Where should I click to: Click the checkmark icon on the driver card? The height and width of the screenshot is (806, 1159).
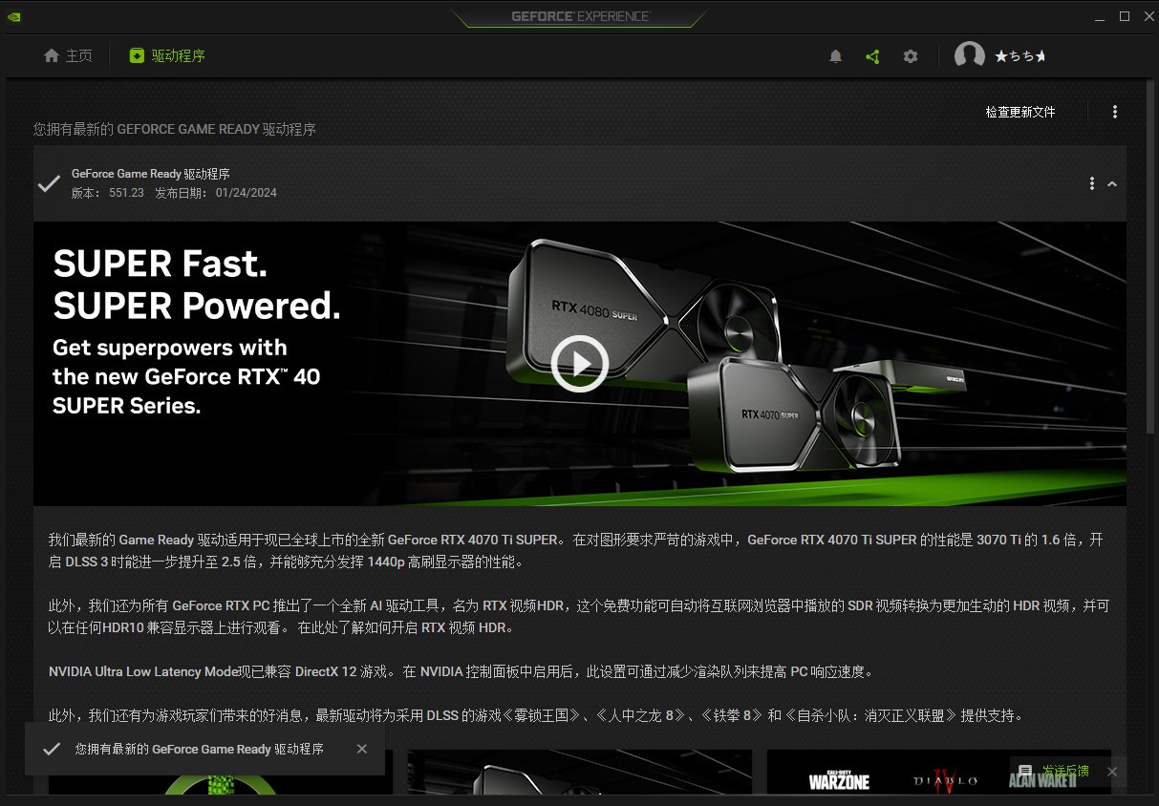tap(49, 183)
